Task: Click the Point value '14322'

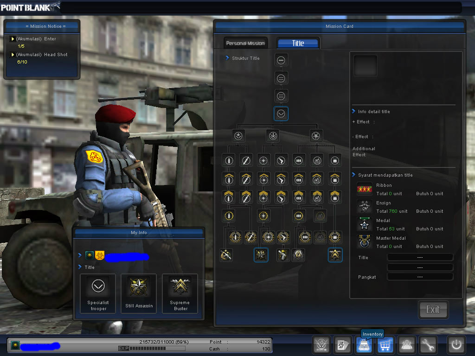Action: 263,342
